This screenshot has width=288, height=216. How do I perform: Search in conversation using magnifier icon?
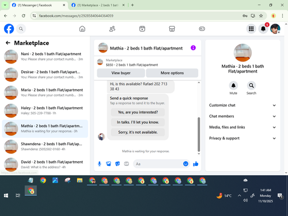click(x=251, y=86)
